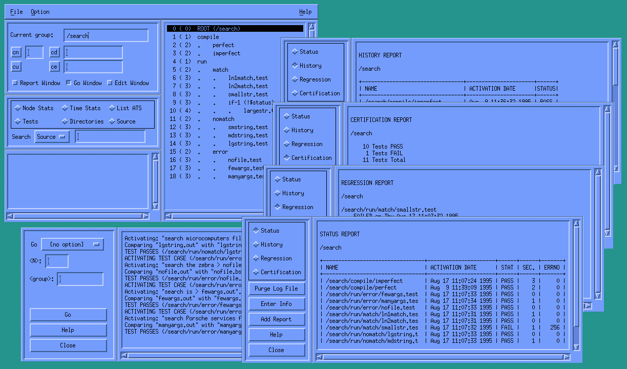Click up arrow of Status Report vertical scrollbar

tap(577, 223)
